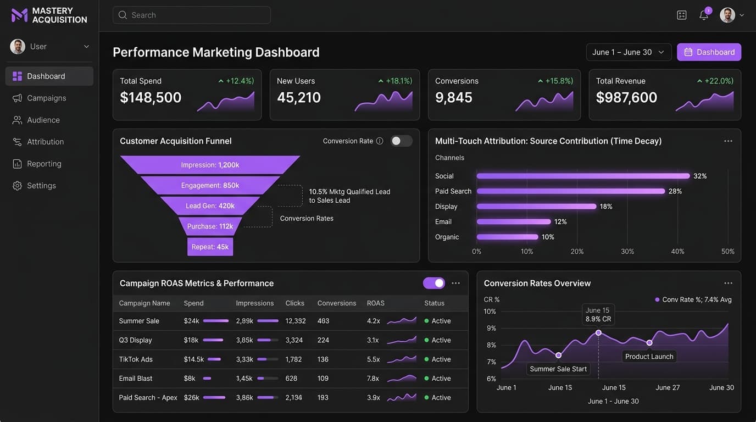Click inside the Search input field

[191, 15]
